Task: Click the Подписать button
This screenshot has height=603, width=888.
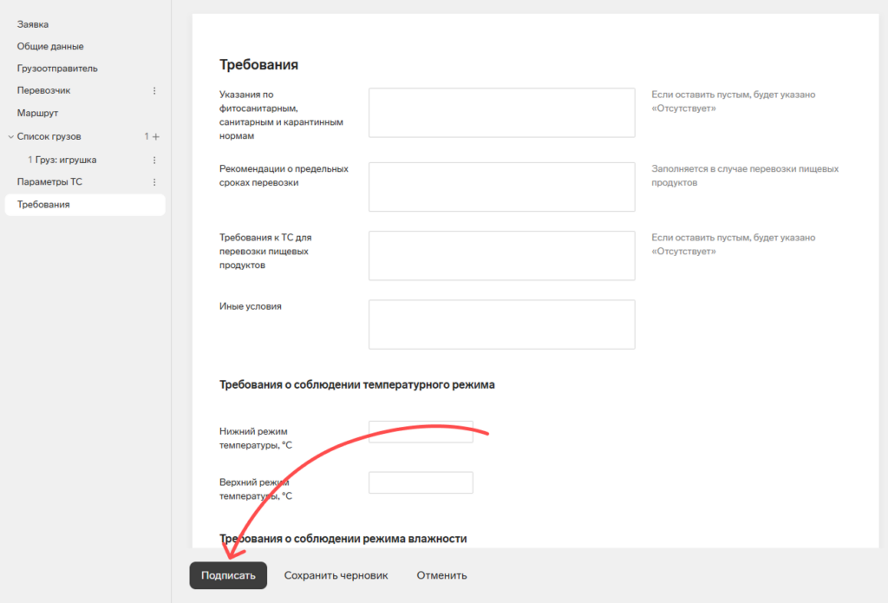Action: pos(228,575)
